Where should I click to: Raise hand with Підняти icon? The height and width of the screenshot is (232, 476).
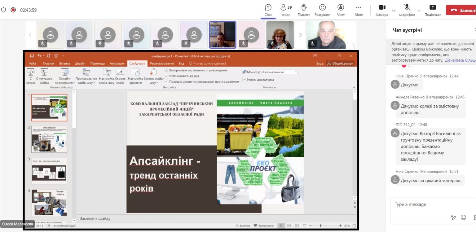(x=304, y=7)
